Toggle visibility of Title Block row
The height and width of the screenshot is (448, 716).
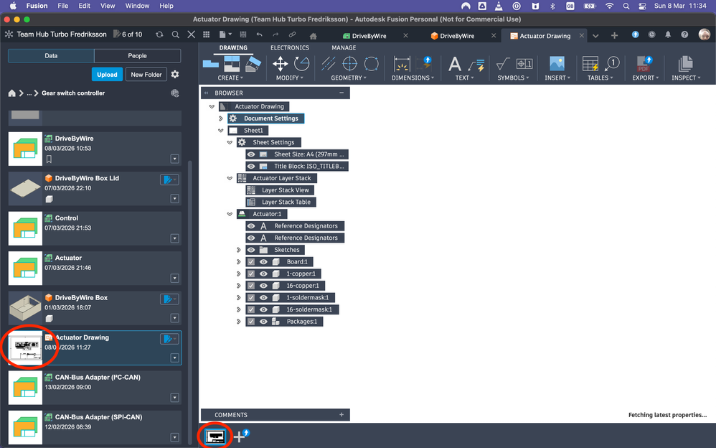(x=251, y=167)
